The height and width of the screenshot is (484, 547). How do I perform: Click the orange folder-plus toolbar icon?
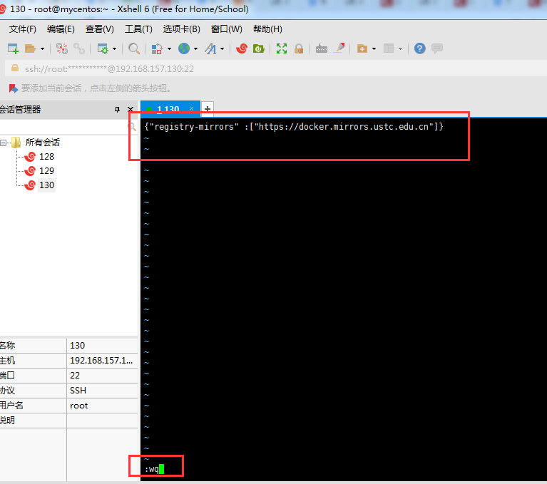coord(362,48)
